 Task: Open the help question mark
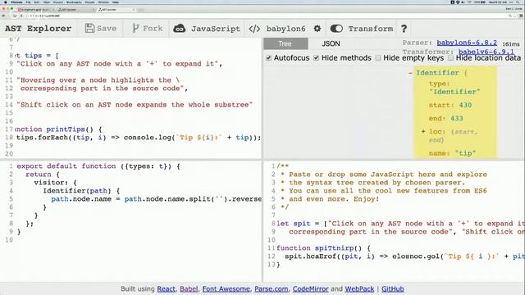click(x=404, y=29)
